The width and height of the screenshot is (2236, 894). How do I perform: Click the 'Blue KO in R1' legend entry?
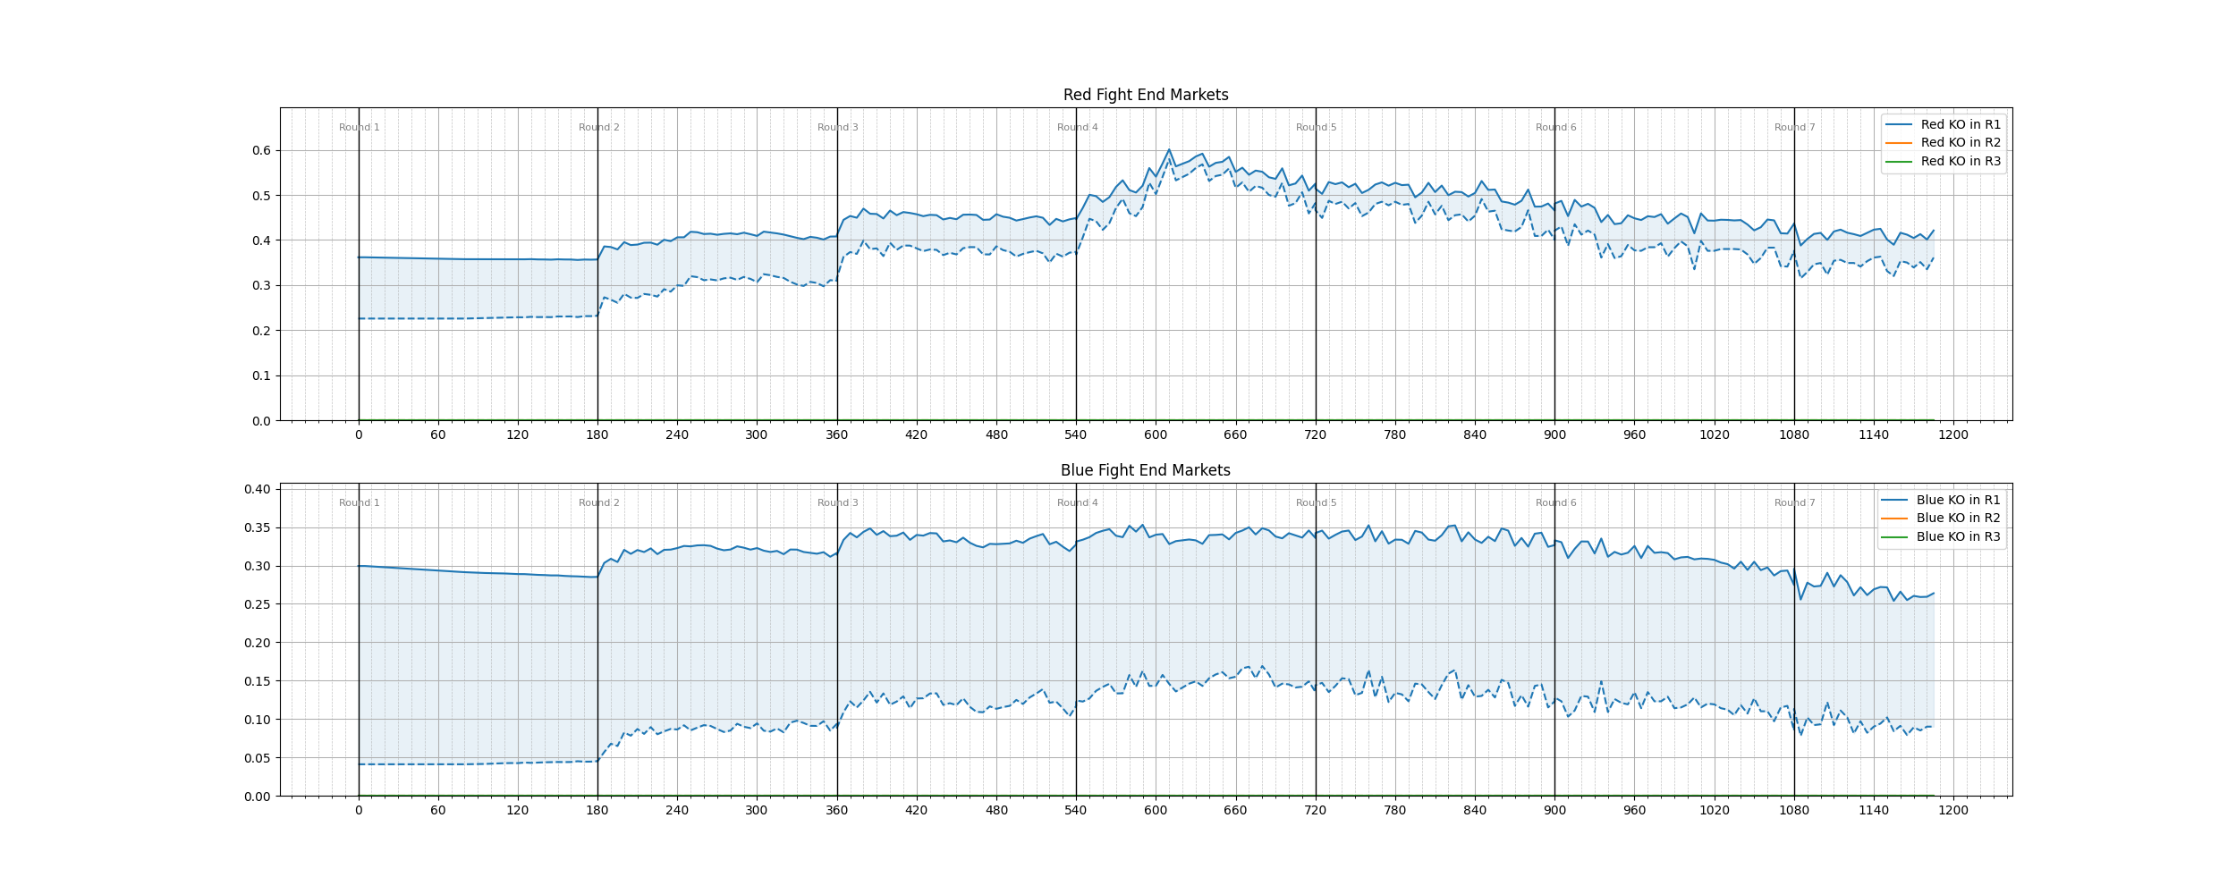[x=1958, y=500]
